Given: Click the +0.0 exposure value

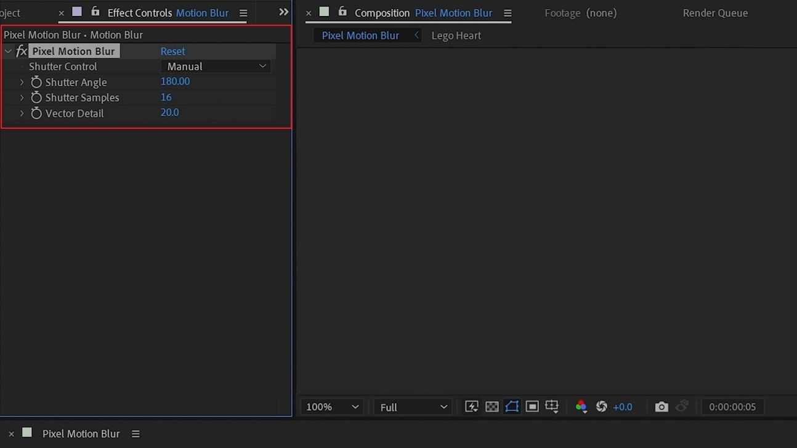Looking at the screenshot, I should [x=622, y=407].
